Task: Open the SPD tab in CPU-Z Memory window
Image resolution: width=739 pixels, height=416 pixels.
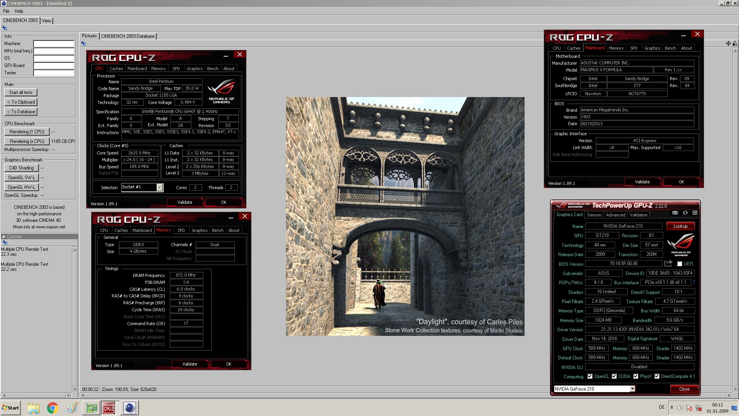Action: pyautogui.click(x=181, y=230)
